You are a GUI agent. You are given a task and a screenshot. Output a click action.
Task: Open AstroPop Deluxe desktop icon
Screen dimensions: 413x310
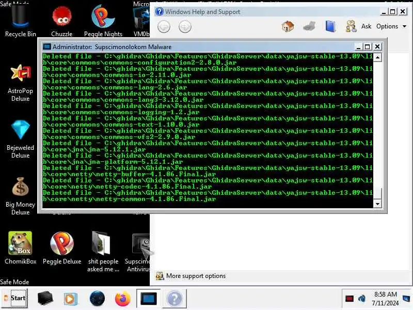click(x=20, y=83)
